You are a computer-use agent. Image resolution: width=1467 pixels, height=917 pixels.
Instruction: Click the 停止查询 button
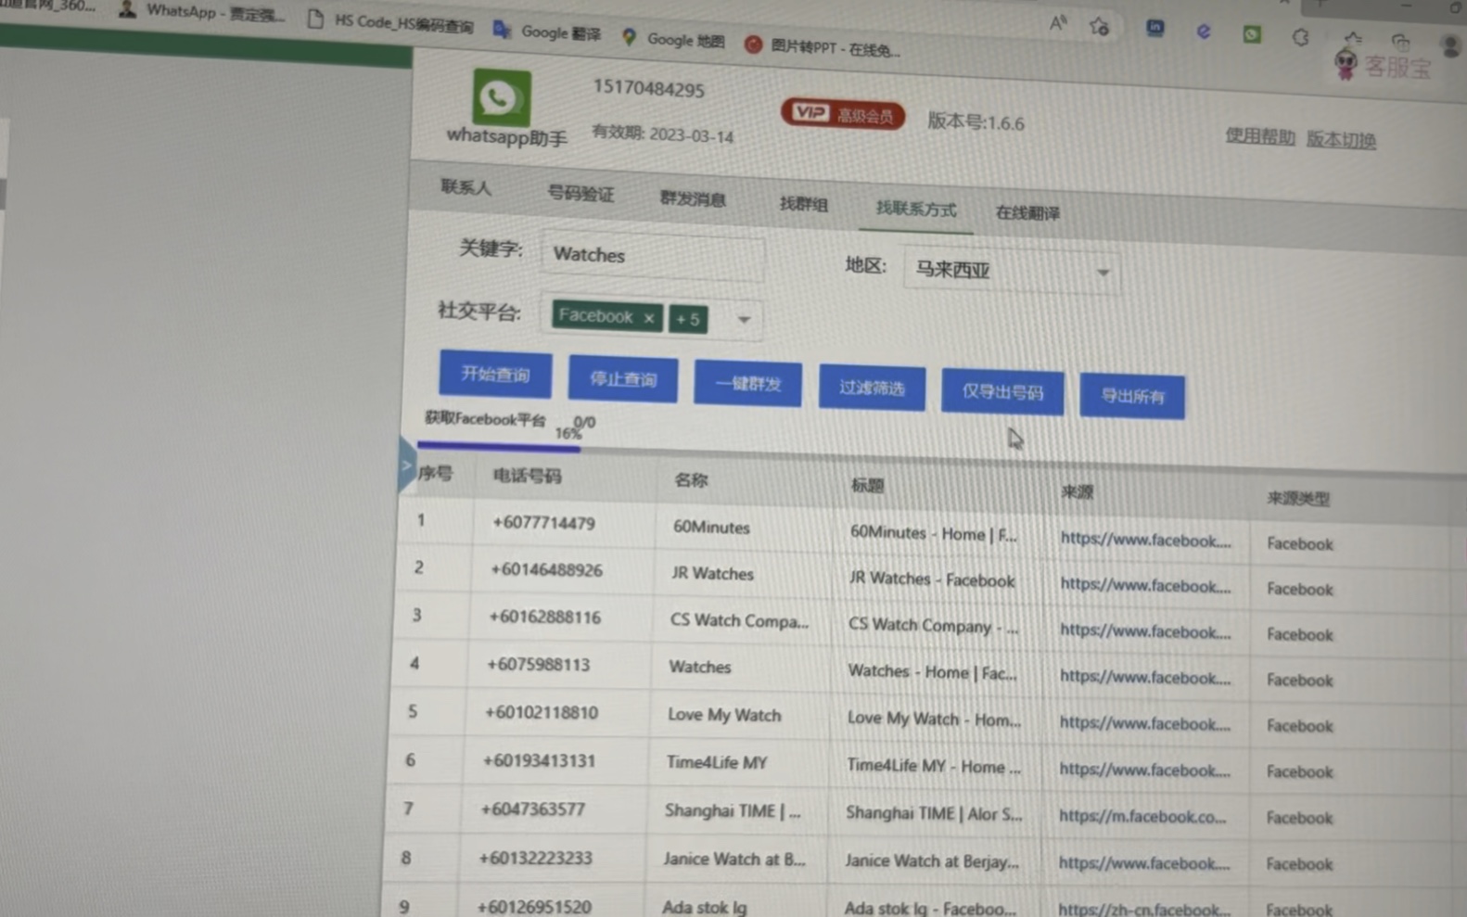(x=623, y=378)
